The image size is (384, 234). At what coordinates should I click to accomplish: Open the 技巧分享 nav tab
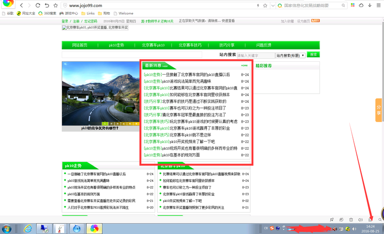click(227, 45)
